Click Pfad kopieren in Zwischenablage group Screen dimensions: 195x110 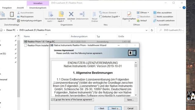point(25,16)
